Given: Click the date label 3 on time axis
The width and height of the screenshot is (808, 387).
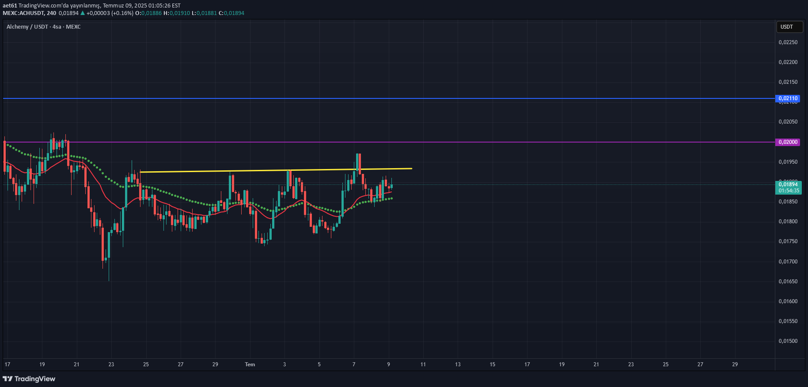Looking at the screenshot, I should 285,364.
